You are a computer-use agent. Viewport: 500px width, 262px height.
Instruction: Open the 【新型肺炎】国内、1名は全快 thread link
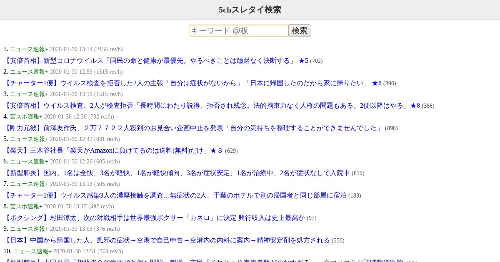tap(177, 173)
